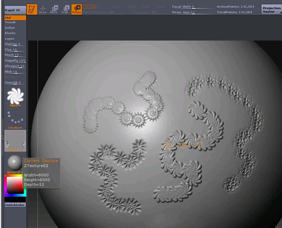Screen dimensions: 282x228
Task: Open the Alpha spiral thumbnail
Action: (x=15, y=96)
